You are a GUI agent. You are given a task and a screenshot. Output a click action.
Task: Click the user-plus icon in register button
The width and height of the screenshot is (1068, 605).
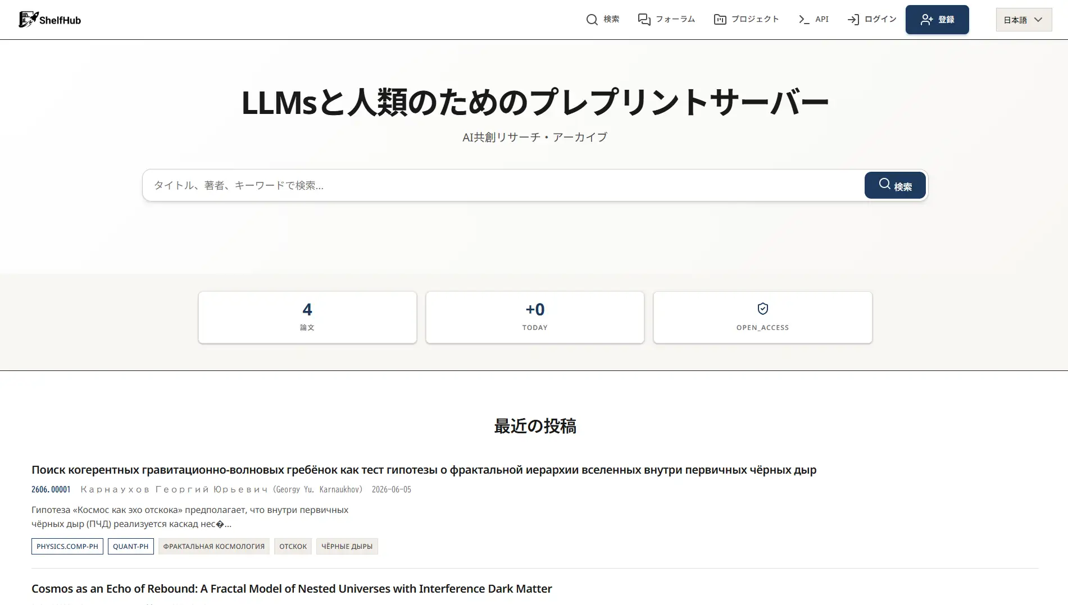[x=926, y=20]
